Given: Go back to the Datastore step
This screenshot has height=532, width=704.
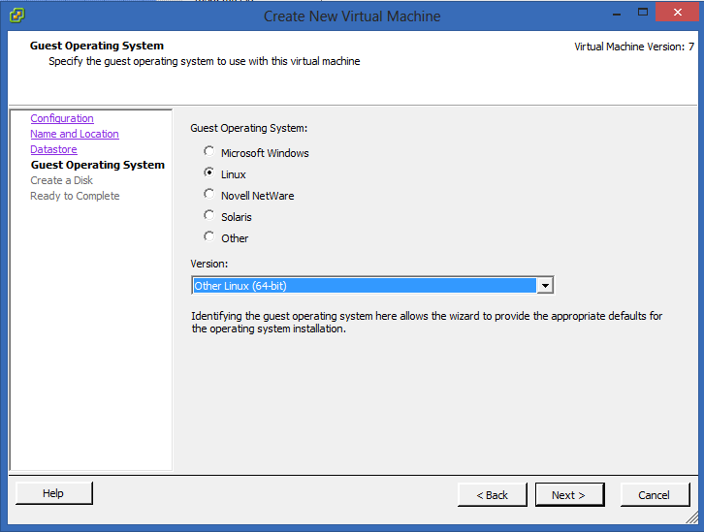Looking at the screenshot, I should tap(53, 149).
